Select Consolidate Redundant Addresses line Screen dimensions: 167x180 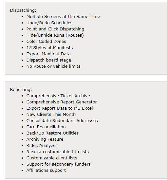coord(62,120)
